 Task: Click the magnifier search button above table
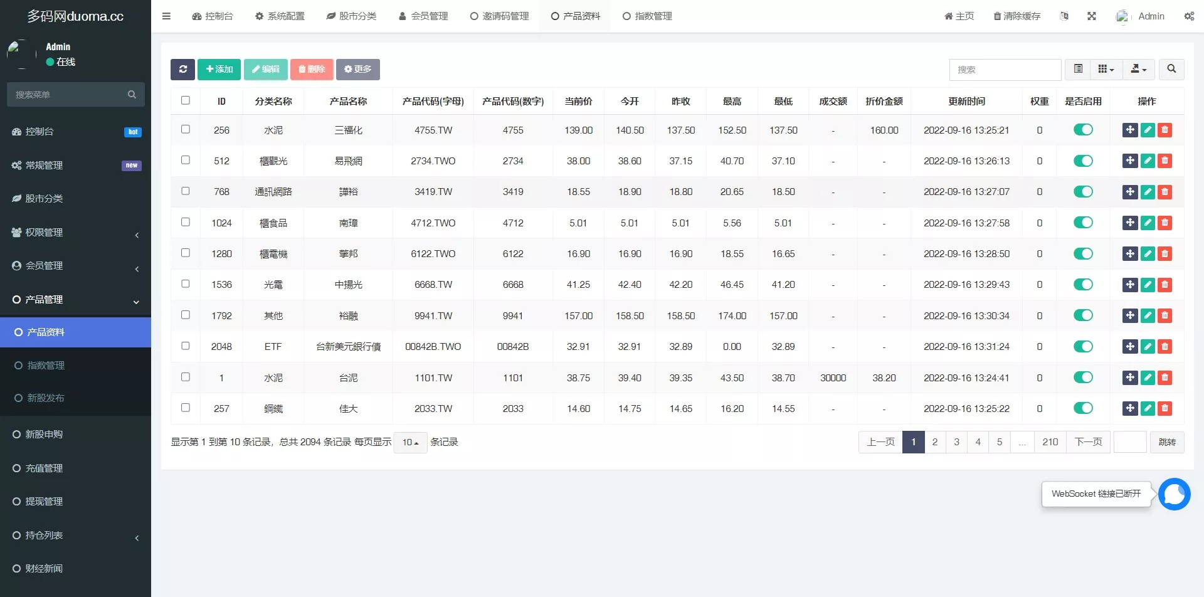pos(1171,70)
